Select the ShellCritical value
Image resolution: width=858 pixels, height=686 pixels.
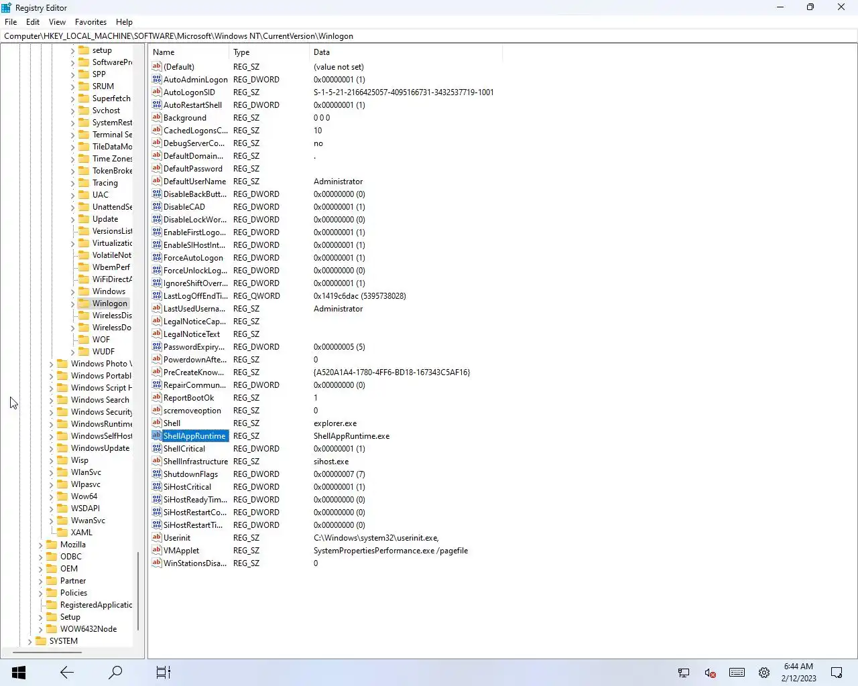tap(184, 449)
